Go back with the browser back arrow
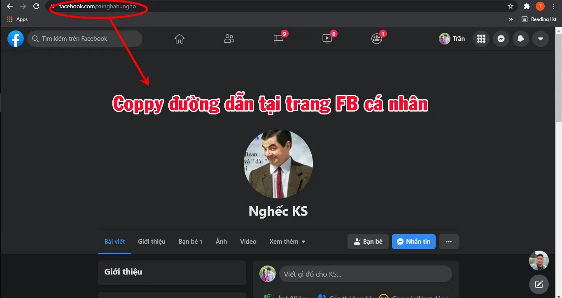This screenshot has width=562, height=298. (10, 6)
